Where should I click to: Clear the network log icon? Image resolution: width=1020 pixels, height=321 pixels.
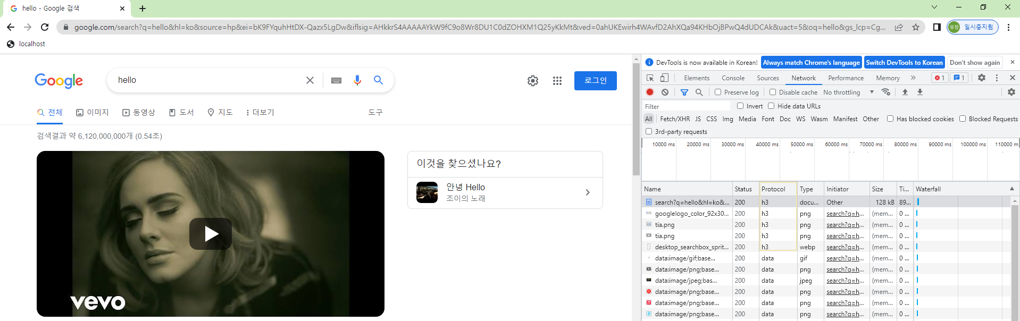tap(665, 92)
